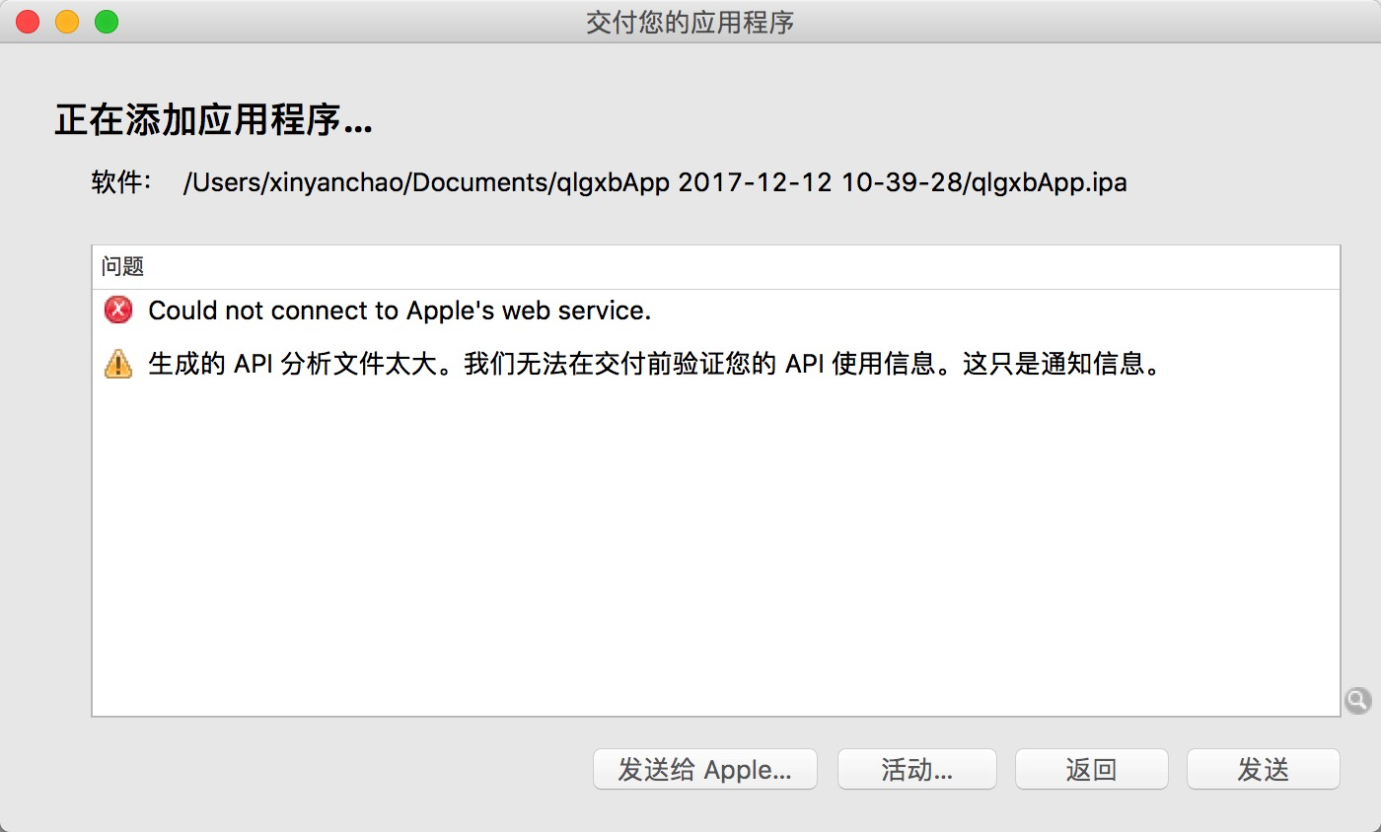The image size is (1381, 832).
Task: Open the 活动... activity button
Action: click(917, 769)
